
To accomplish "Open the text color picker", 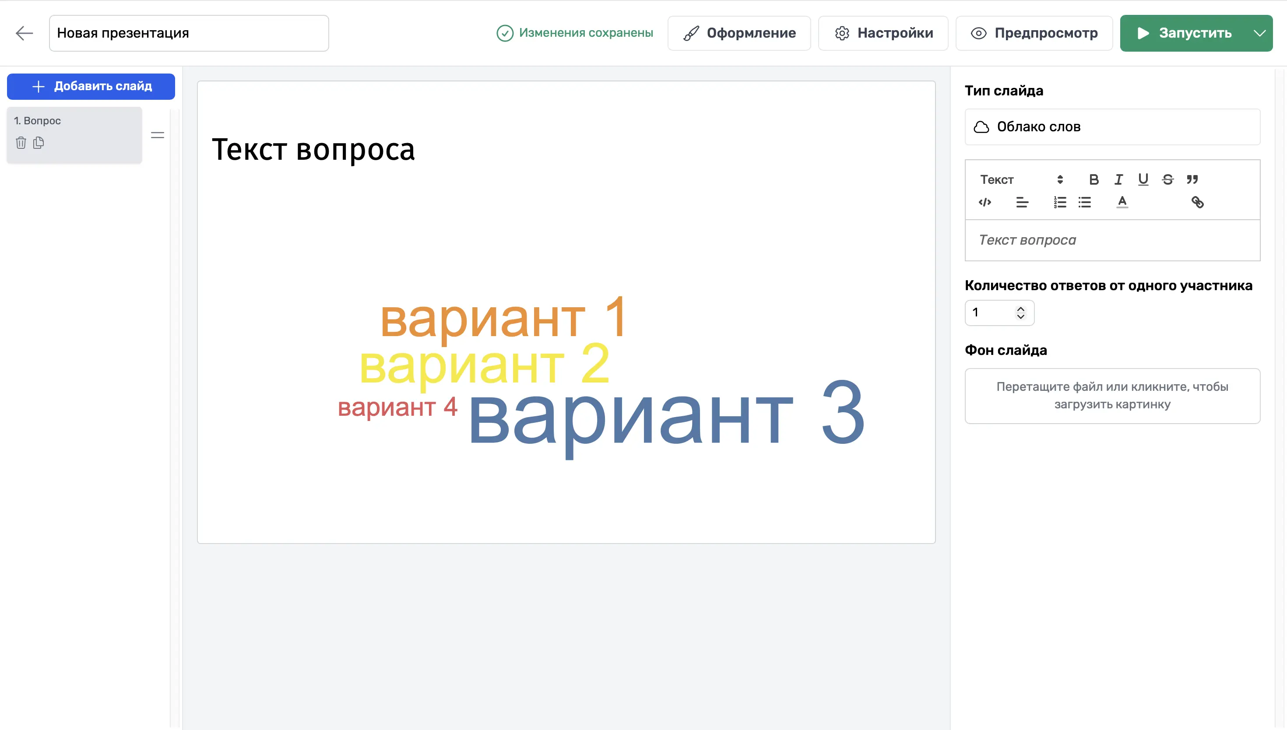I will tap(1122, 202).
